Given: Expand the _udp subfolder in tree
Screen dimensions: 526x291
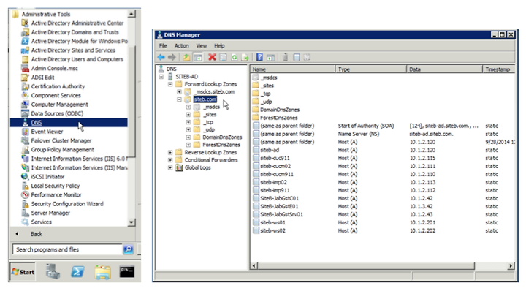Looking at the screenshot, I should (x=188, y=129).
